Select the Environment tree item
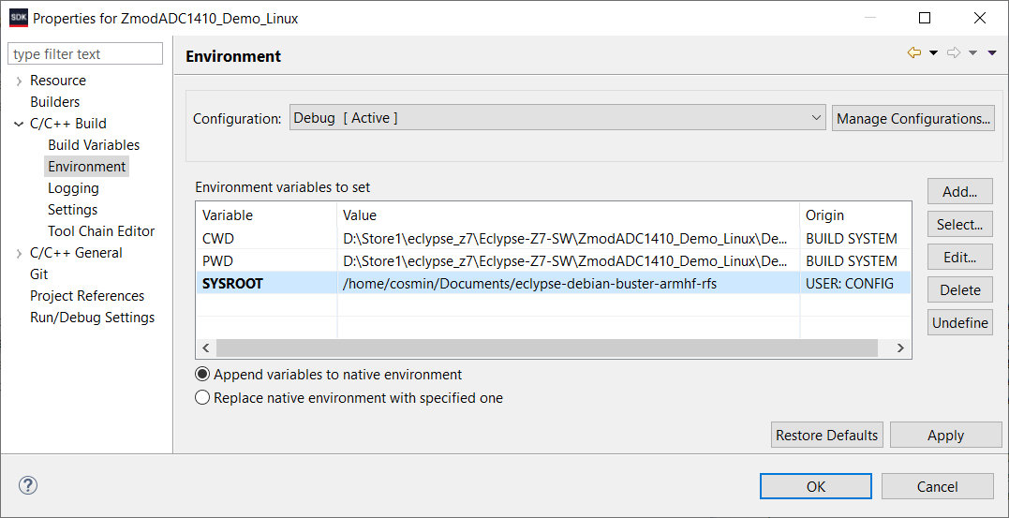The height and width of the screenshot is (518, 1009). tap(87, 167)
